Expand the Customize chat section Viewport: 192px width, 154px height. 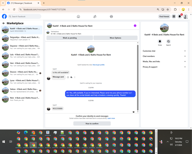[164, 51]
